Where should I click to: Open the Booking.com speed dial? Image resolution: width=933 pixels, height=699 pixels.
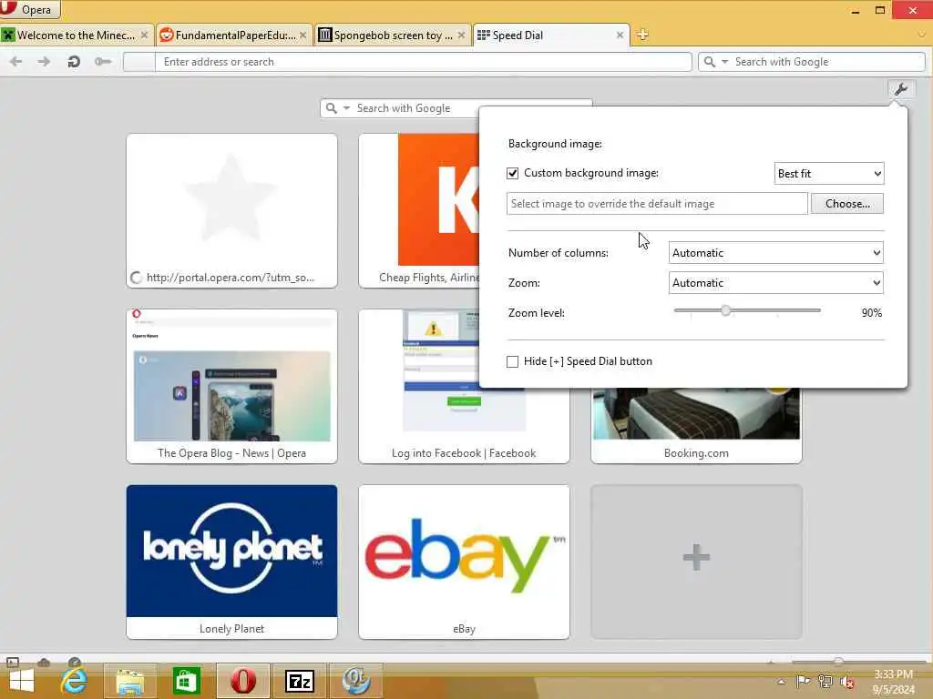tap(696, 425)
